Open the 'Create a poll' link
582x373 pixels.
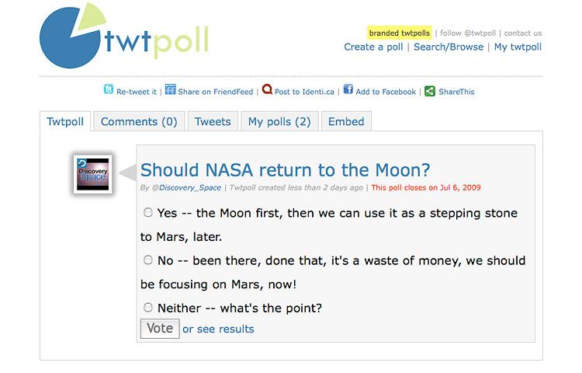373,47
